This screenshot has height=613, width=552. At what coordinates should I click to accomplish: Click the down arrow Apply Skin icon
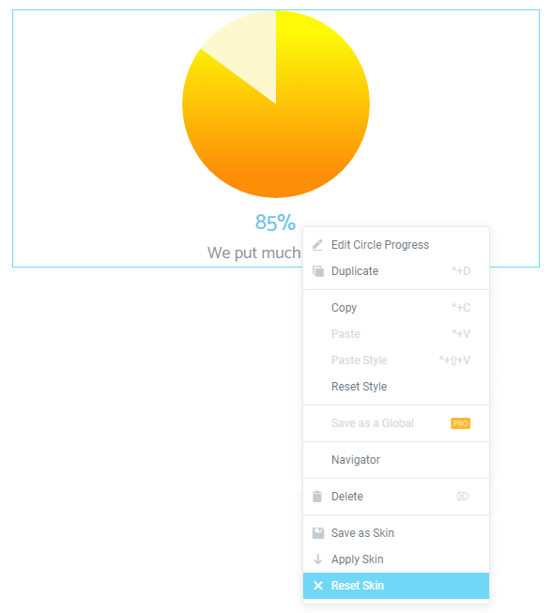tap(318, 559)
